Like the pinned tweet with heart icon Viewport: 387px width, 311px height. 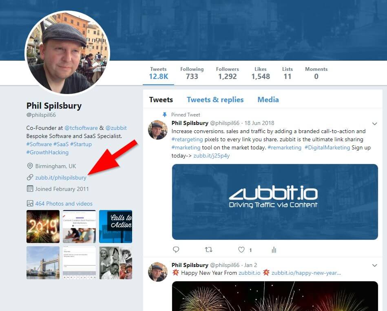[x=241, y=250]
